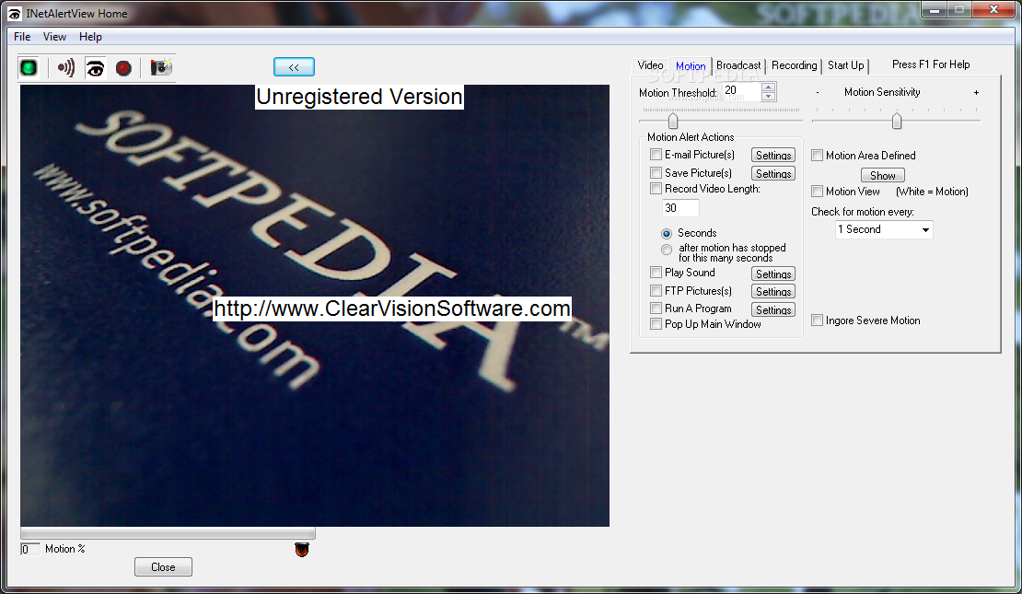1022x594 pixels.
Task: Click the Motion Sensitivity slider handle
Action: click(x=897, y=122)
